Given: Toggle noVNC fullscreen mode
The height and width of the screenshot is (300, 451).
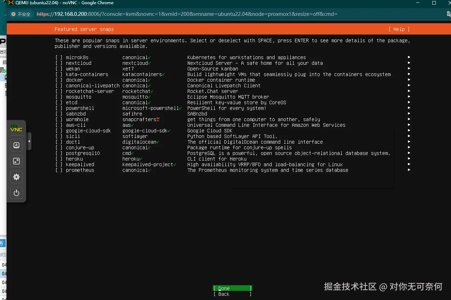Looking at the screenshot, I should (16, 161).
